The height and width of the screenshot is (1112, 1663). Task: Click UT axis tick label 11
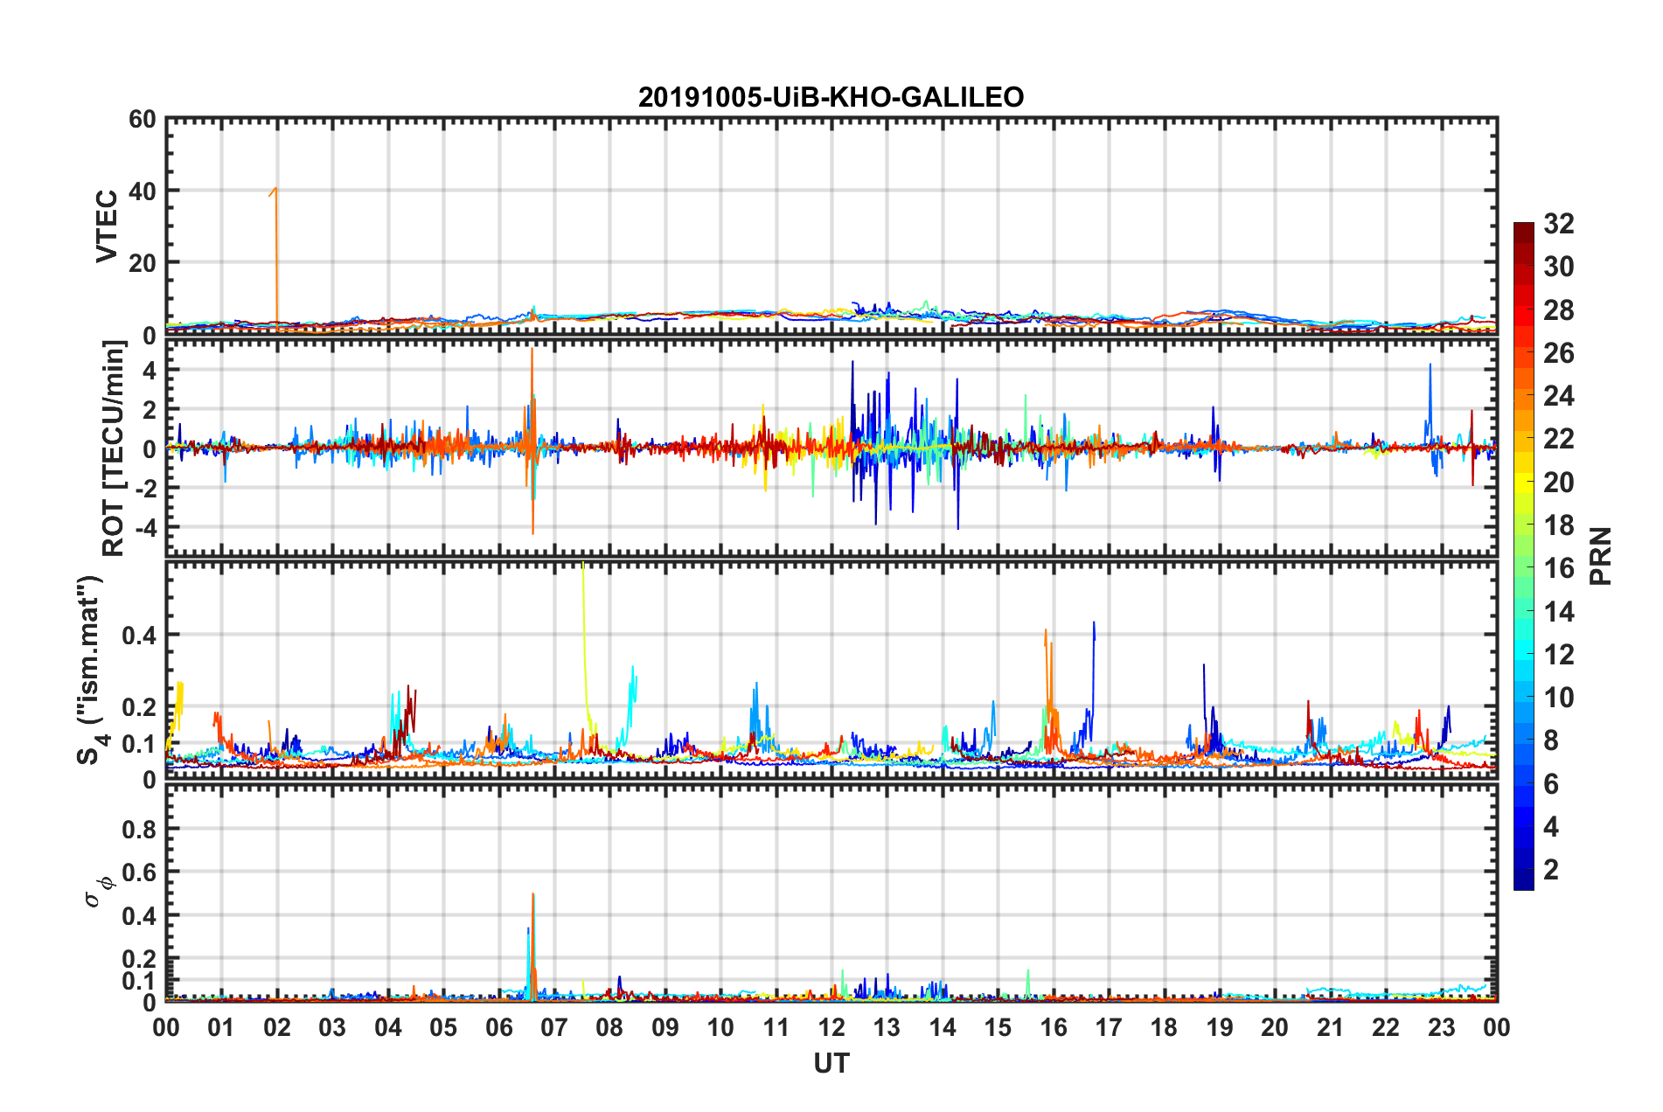tap(776, 1027)
